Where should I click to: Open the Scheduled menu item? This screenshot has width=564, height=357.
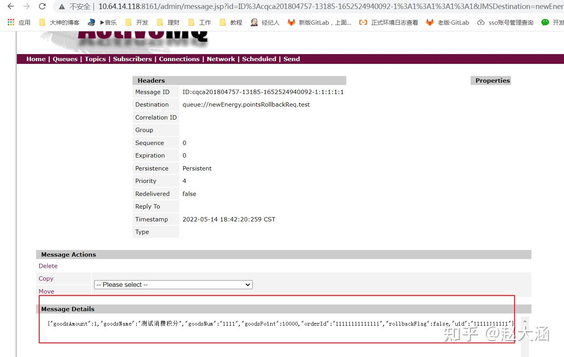point(259,59)
